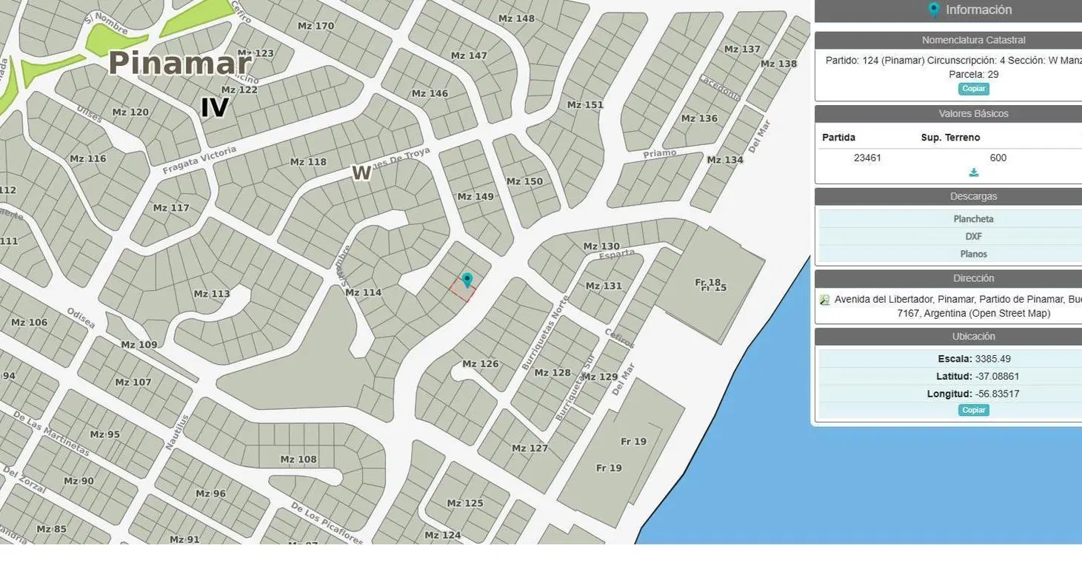Click block Mz 138 on the map
The image size is (1082, 566).
click(x=778, y=64)
